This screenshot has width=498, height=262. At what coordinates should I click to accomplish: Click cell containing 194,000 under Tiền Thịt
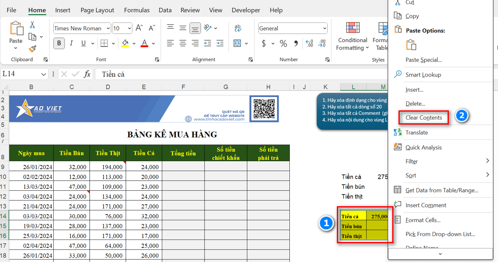click(108, 167)
